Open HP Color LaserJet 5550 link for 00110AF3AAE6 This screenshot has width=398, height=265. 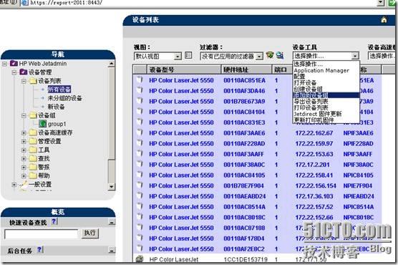pos(181,133)
